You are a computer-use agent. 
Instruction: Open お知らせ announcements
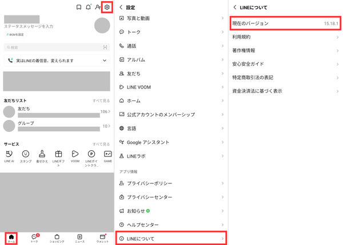tap(171, 211)
